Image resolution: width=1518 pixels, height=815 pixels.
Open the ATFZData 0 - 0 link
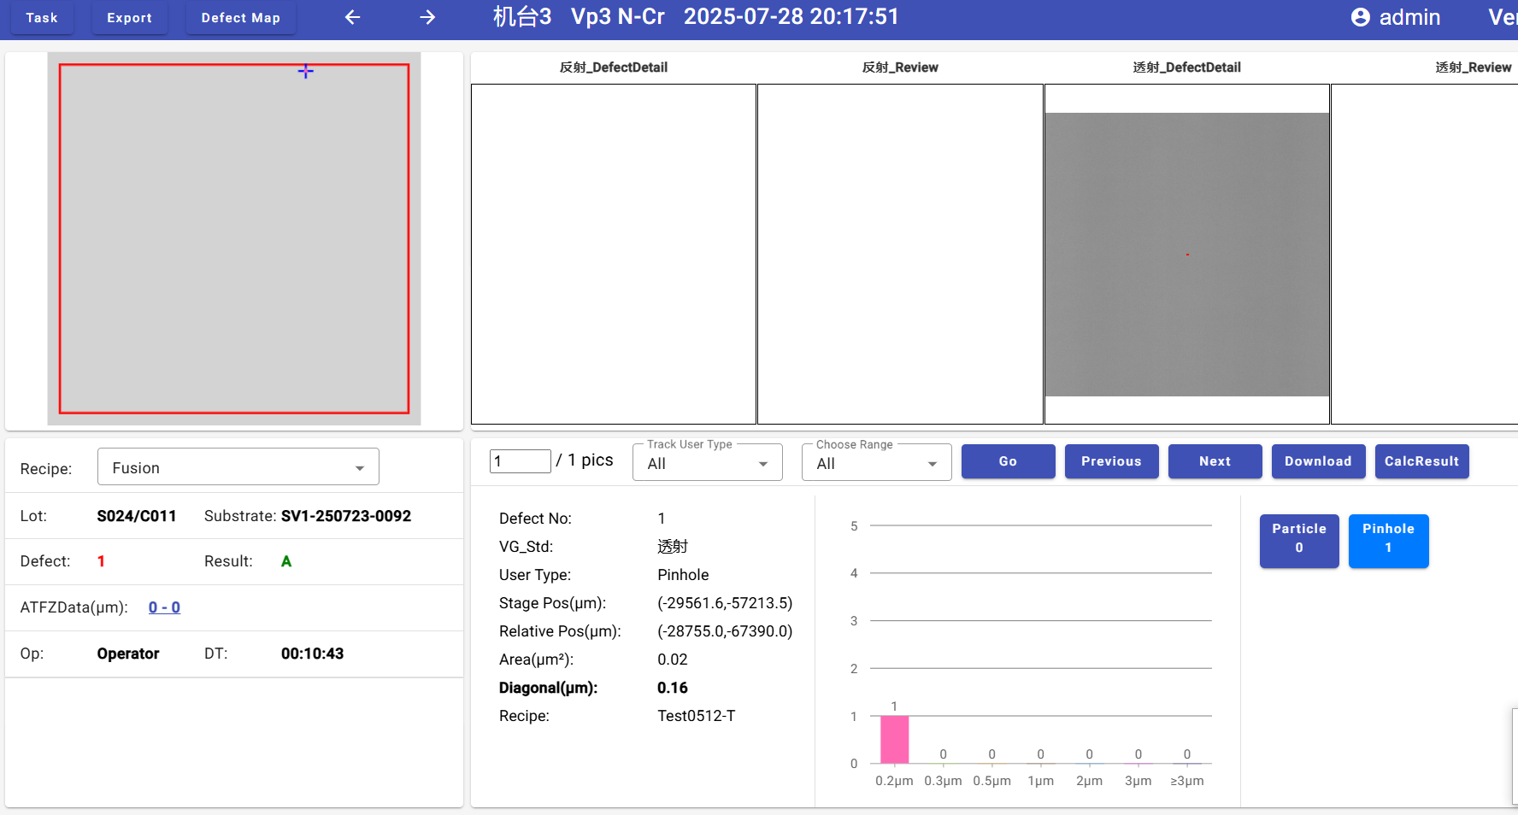(164, 607)
